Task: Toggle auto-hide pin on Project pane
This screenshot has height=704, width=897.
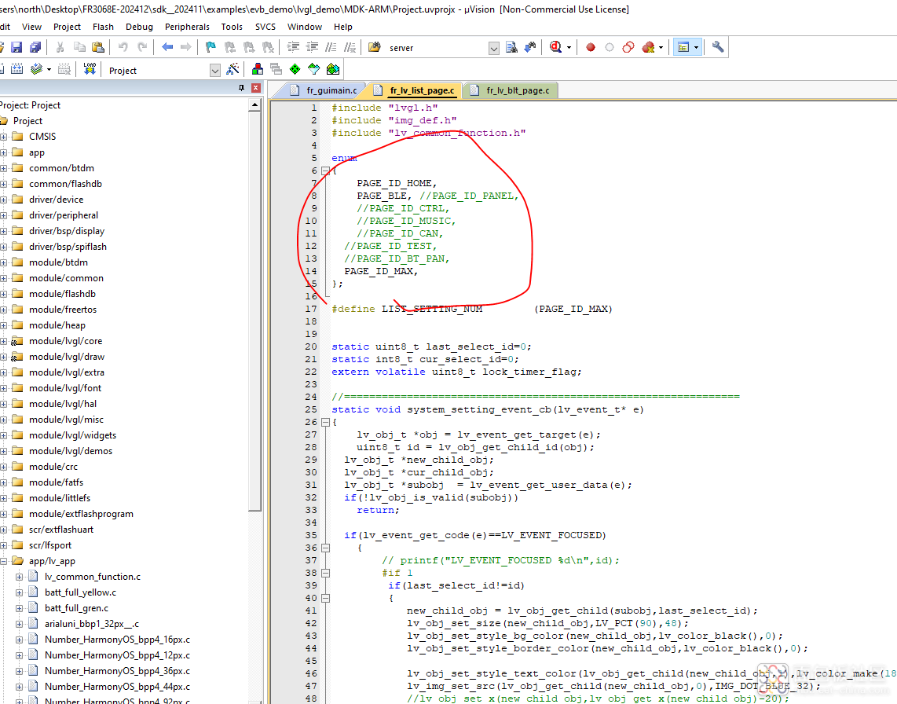Action: coord(241,87)
